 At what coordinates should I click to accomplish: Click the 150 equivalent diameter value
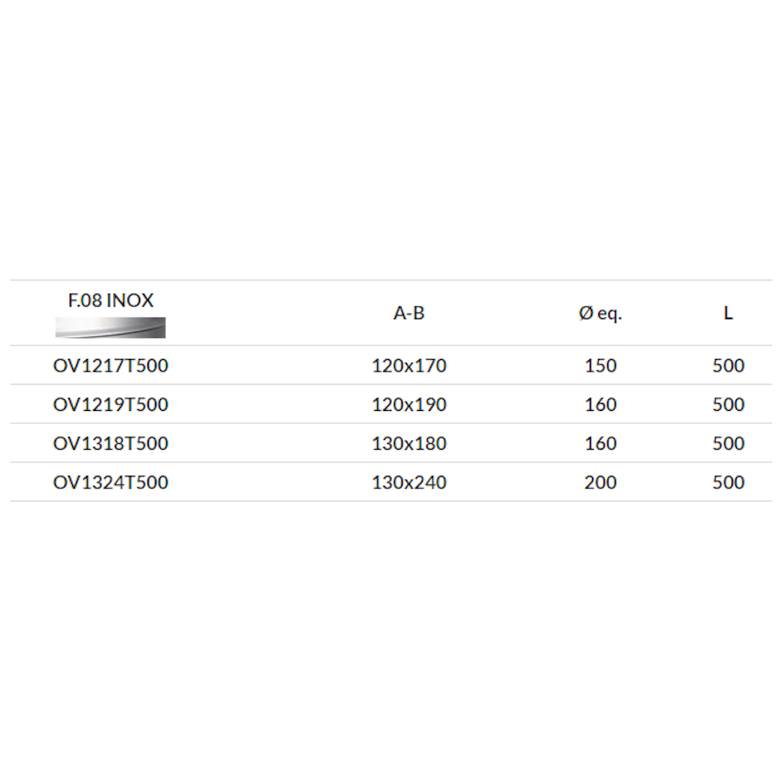click(x=601, y=365)
